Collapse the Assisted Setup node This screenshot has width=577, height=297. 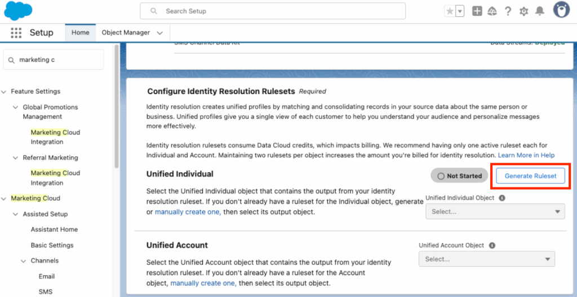pos(15,214)
